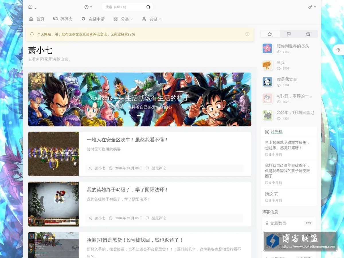Click the magnifier search icon
The height and width of the screenshot is (258, 344).
[x=148, y=7]
